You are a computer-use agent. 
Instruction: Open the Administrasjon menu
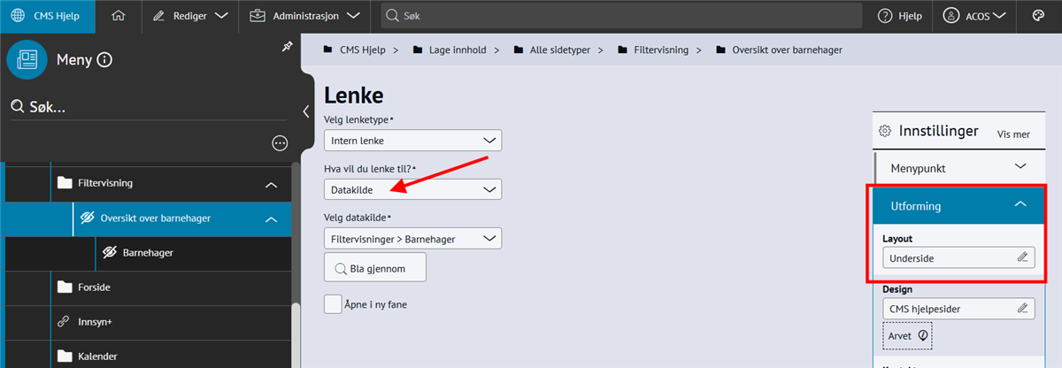[304, 16]
